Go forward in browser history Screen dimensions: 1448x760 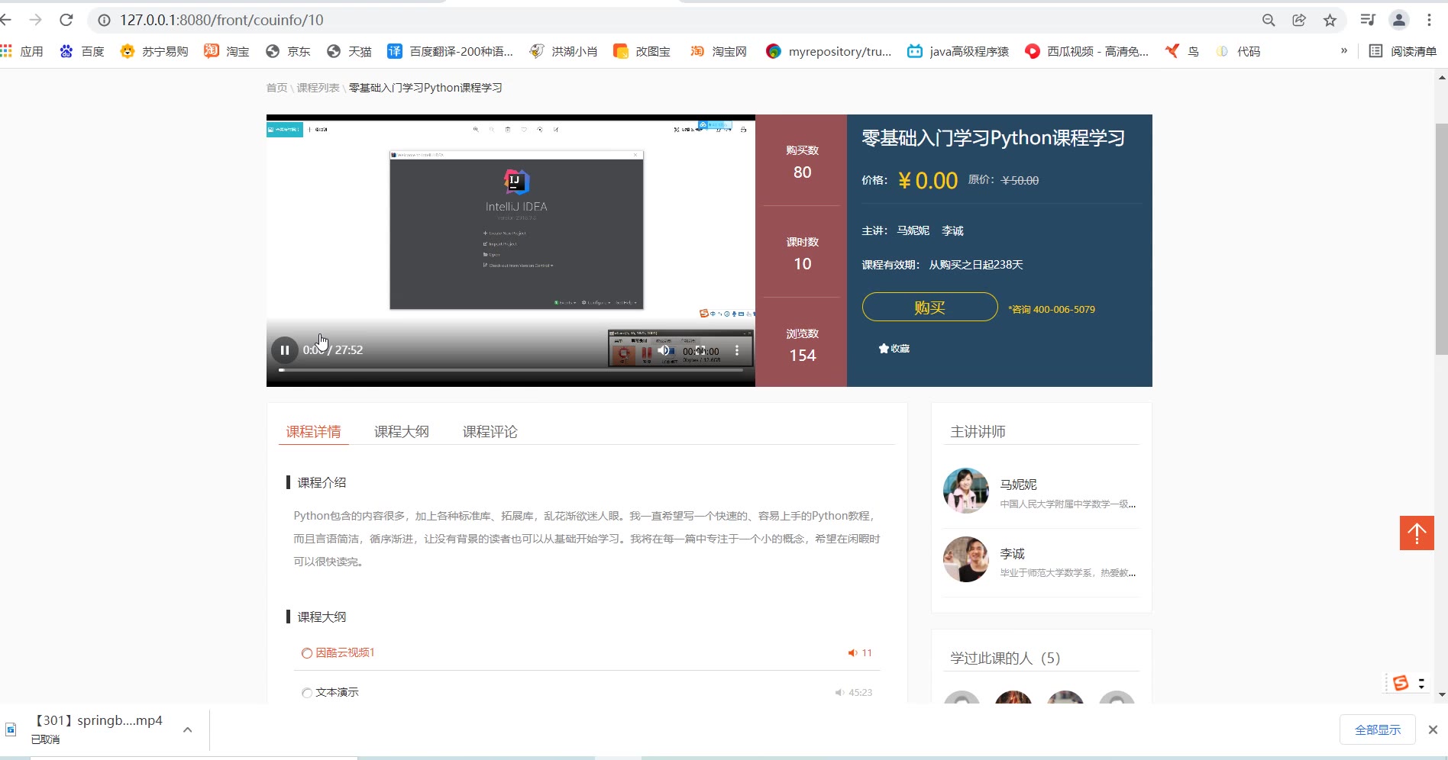35,20
